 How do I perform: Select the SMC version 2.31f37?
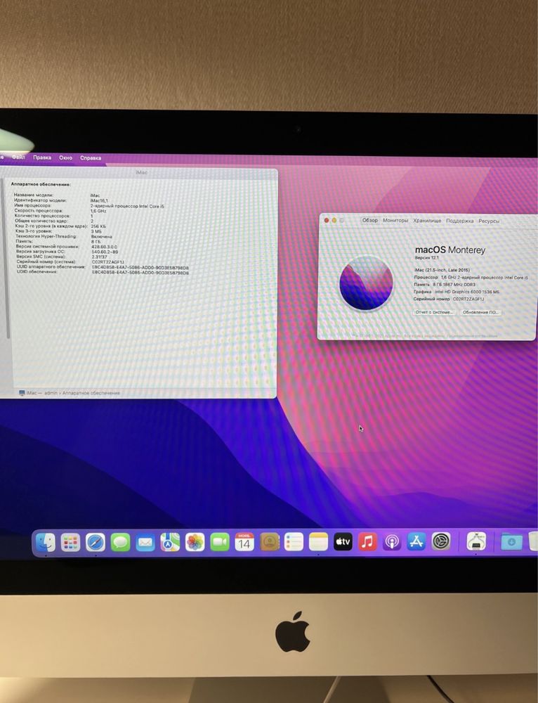(x=100, y=257)
